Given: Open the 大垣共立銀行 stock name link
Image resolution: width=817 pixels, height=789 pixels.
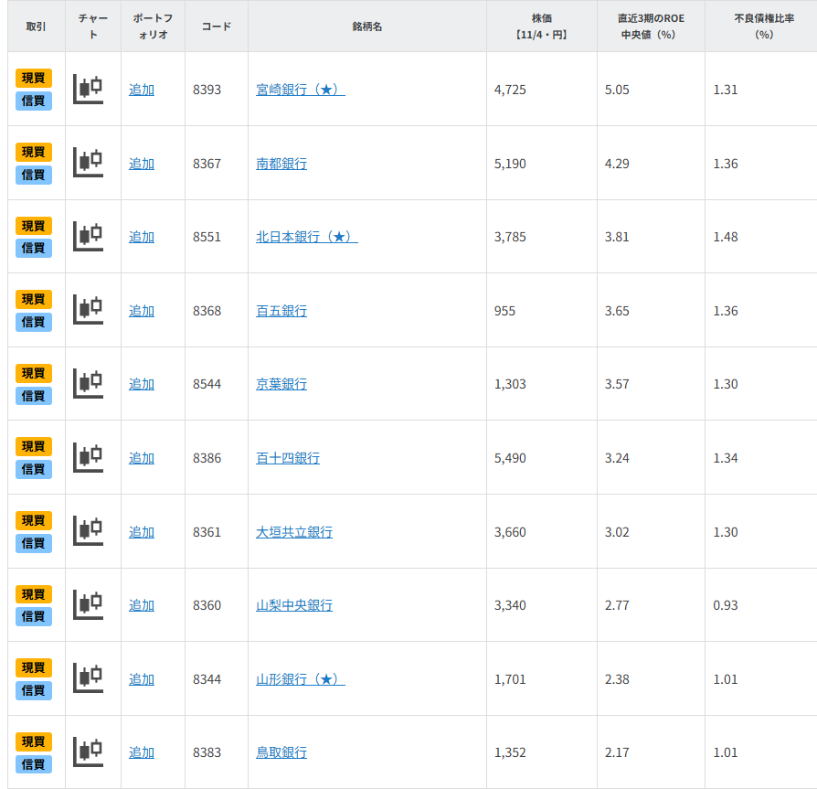Looking at the screenshot, I should (x=294, y=532).
